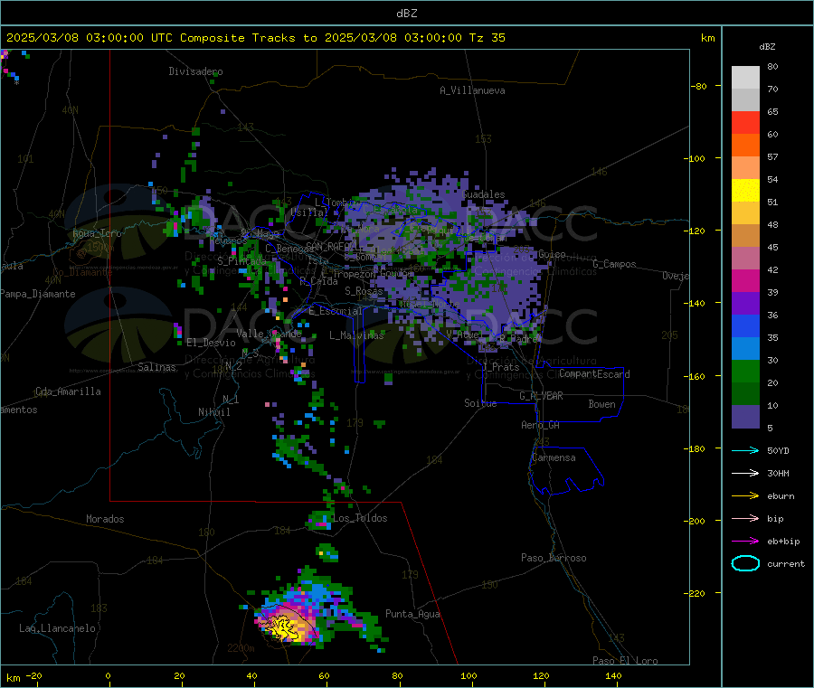Click the dBZ title at top
The width and height of the screenshot is (814, 688).
pyautogui.click(x=406, y=14)
